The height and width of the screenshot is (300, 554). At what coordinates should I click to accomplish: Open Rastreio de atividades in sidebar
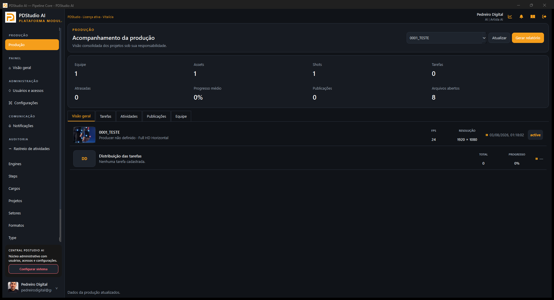(32, 149)
